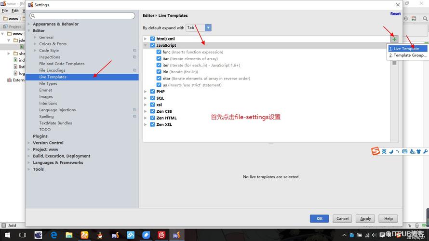Disable the us template checkbox
Viewport: 429px width, 241px height.
[x=159, y=85]
